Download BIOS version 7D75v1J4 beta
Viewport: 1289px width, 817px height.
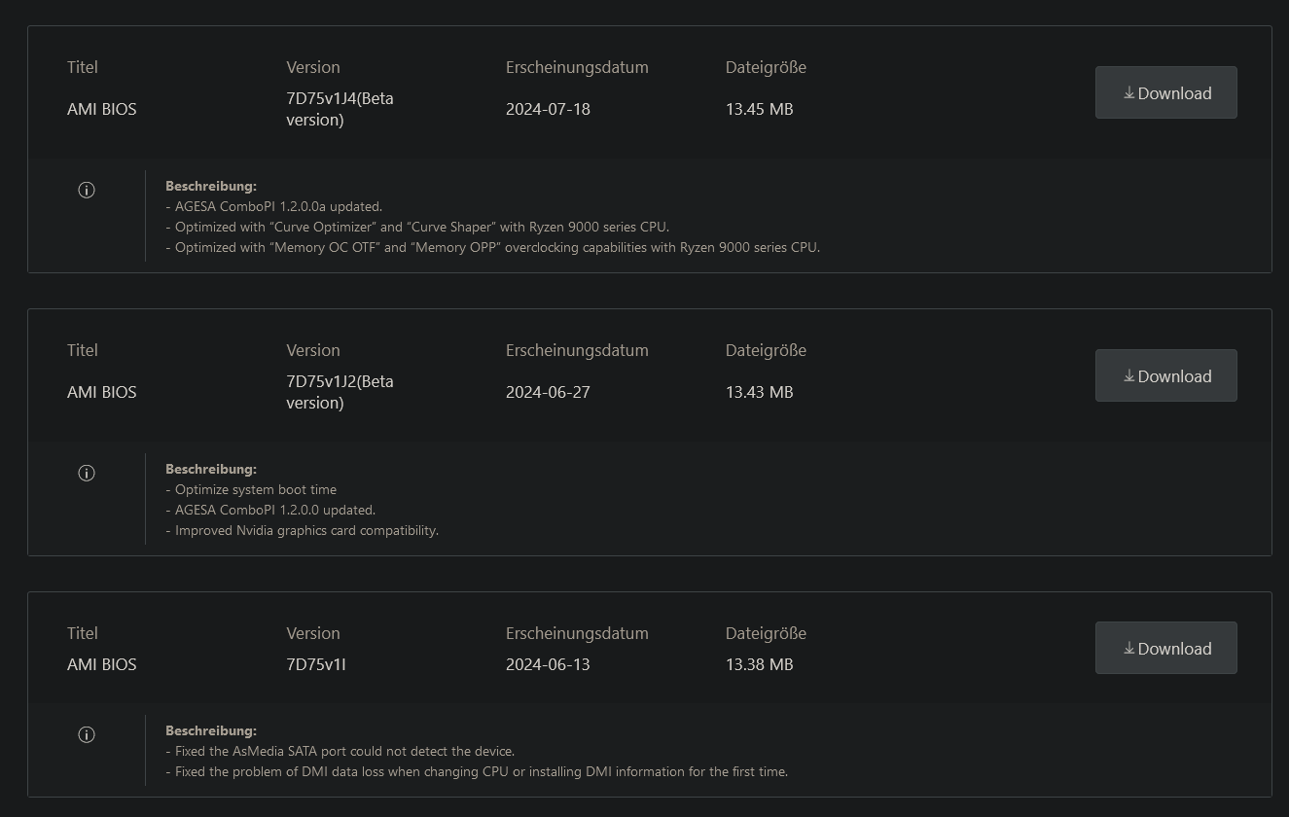1165,93
